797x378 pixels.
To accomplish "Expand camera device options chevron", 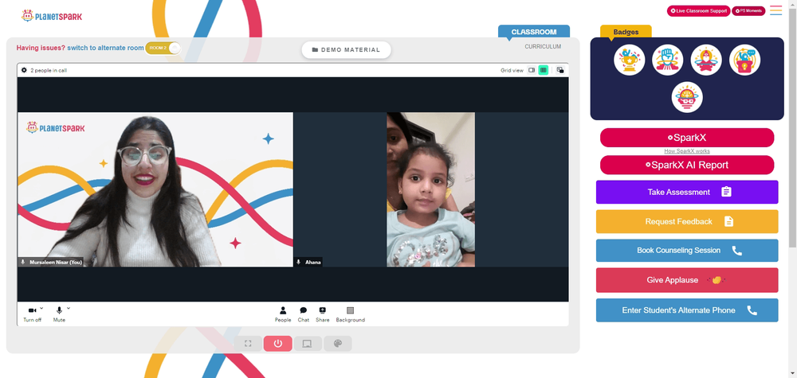I will 41,308.
